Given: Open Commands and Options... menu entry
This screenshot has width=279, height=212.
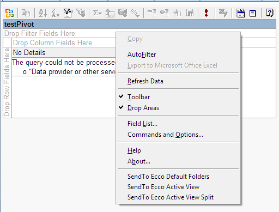Looking at the screenshot, I should [x=178, y=135].
